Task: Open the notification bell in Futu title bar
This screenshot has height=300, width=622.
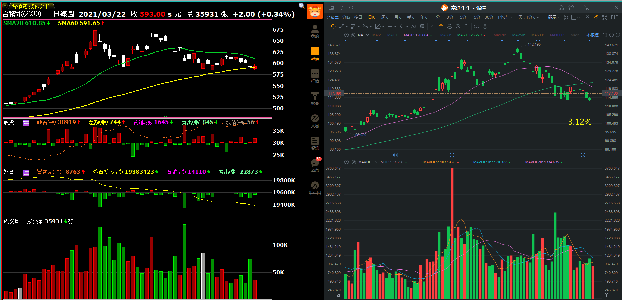Action: pyautogui.click(x=341, y=8)
